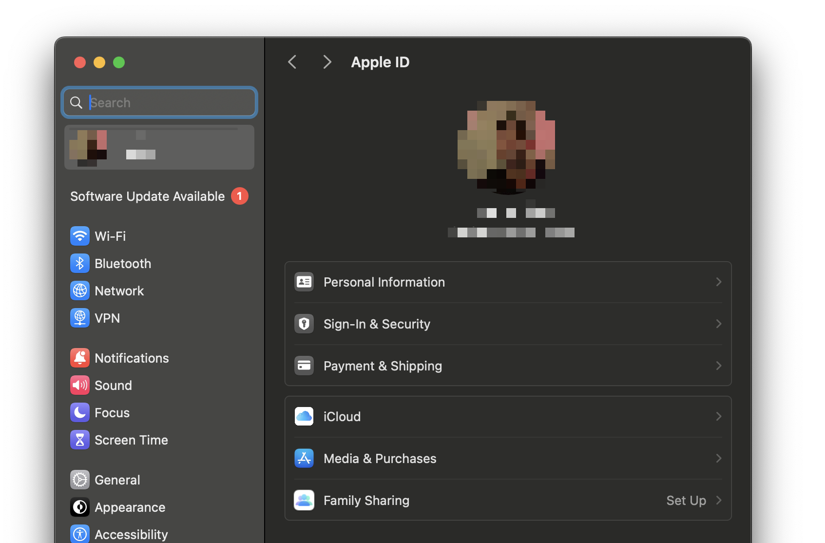Image resolution: width=825 pixels, height=543 pixels.
Task: Click the Bluetooth icon in sidebar
Action: 80,264
